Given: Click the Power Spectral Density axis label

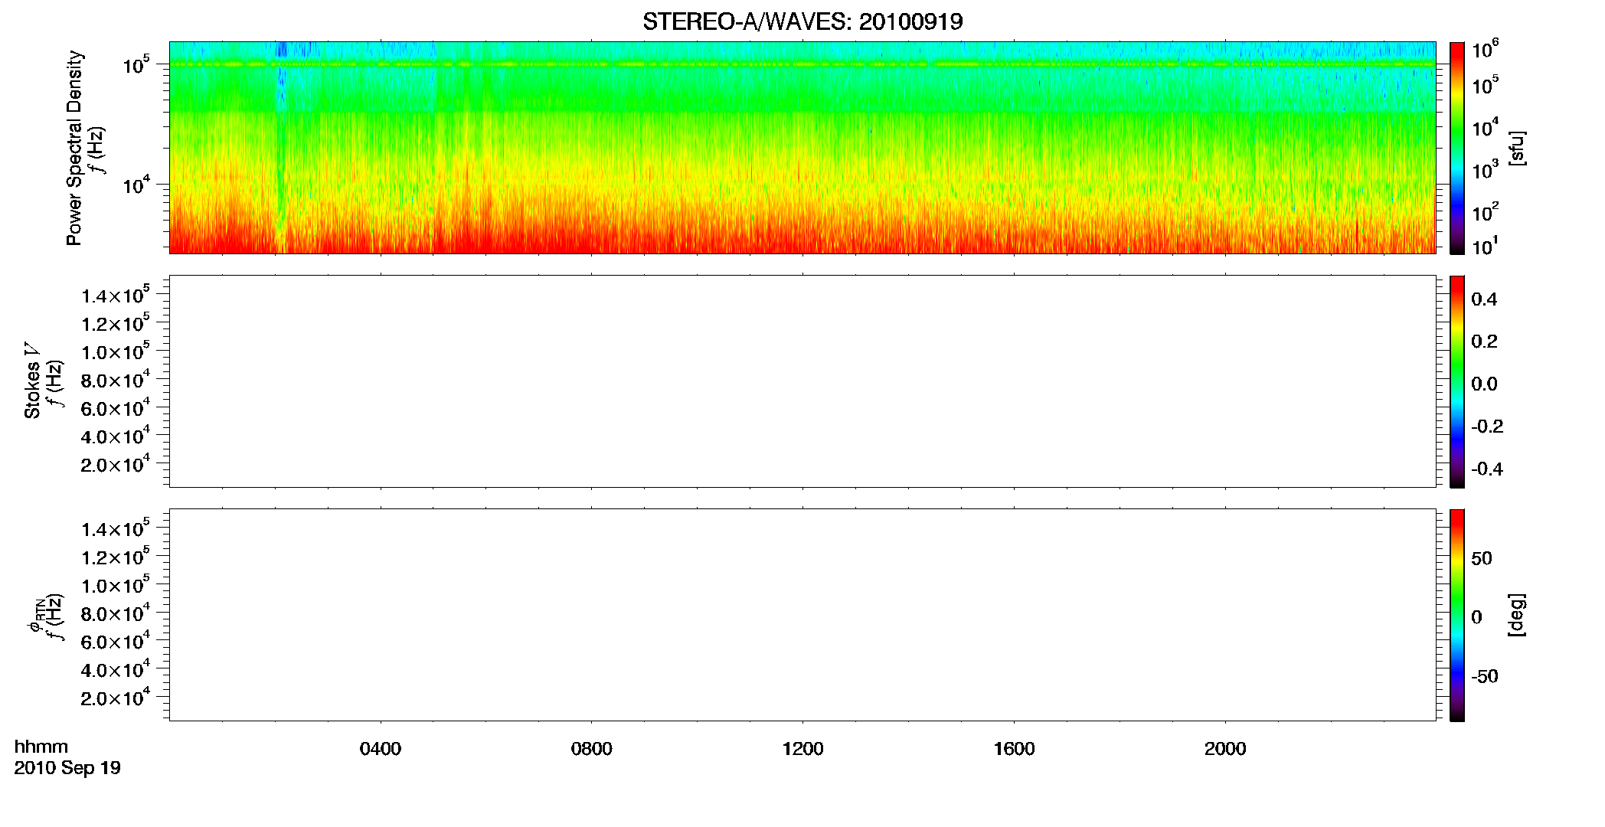Looking at the screenshot, I should click(74, 148).
